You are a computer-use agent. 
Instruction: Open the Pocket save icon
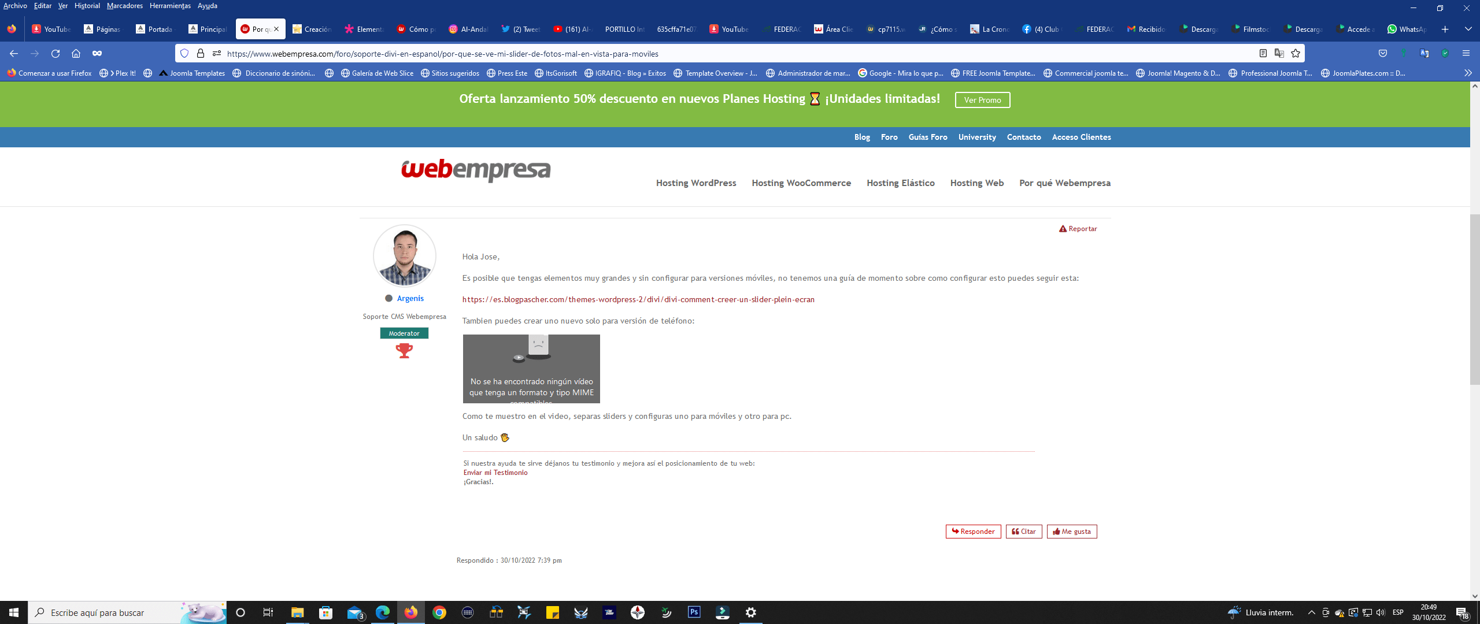click(x=1383, y=53)
